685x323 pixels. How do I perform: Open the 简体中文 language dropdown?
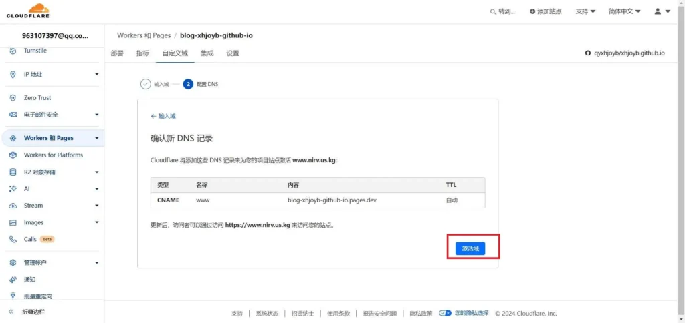coord(624,11)
